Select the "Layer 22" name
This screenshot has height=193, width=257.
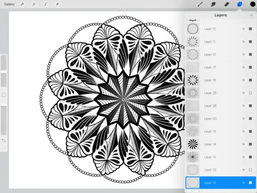pyautogui.click(x=210, y=170)
